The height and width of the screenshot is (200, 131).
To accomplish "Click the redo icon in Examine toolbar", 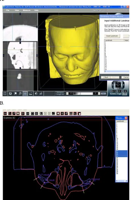I will click(49, 113).
